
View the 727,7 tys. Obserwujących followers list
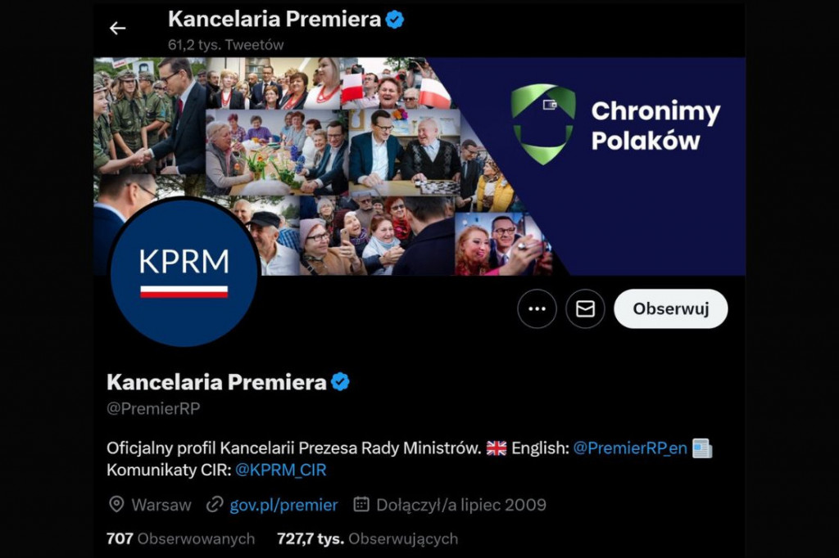click(367, 538)
